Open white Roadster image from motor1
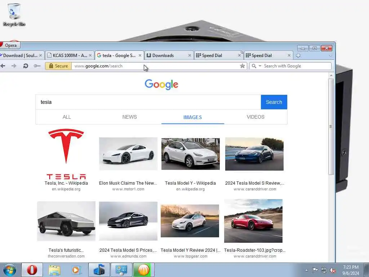Screen dimensions: 369x277 (x=128, y=154)
